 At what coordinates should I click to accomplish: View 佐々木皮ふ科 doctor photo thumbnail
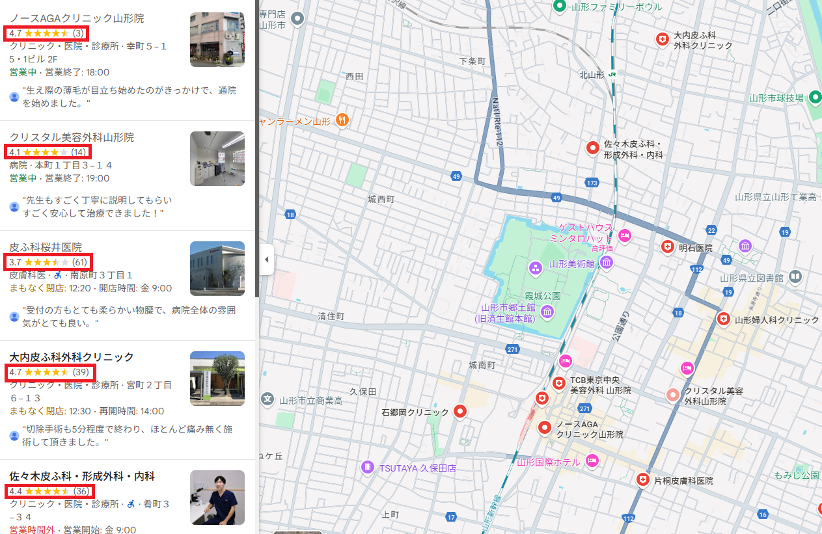click(x=217, y=498)
